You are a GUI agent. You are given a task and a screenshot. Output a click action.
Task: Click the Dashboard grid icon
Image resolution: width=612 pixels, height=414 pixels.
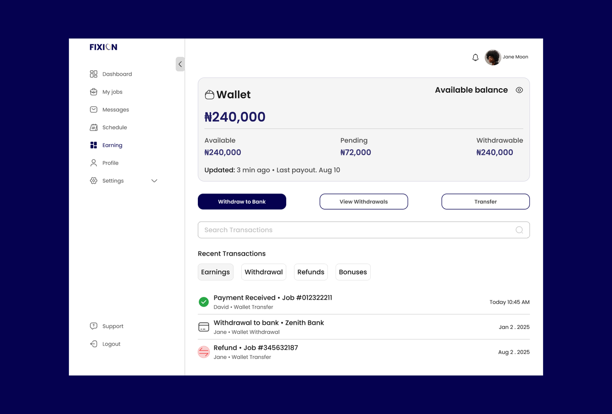[93, 74]
